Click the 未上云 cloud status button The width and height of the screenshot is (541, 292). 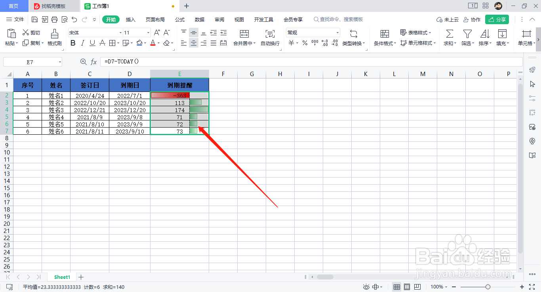coord(448,19)
